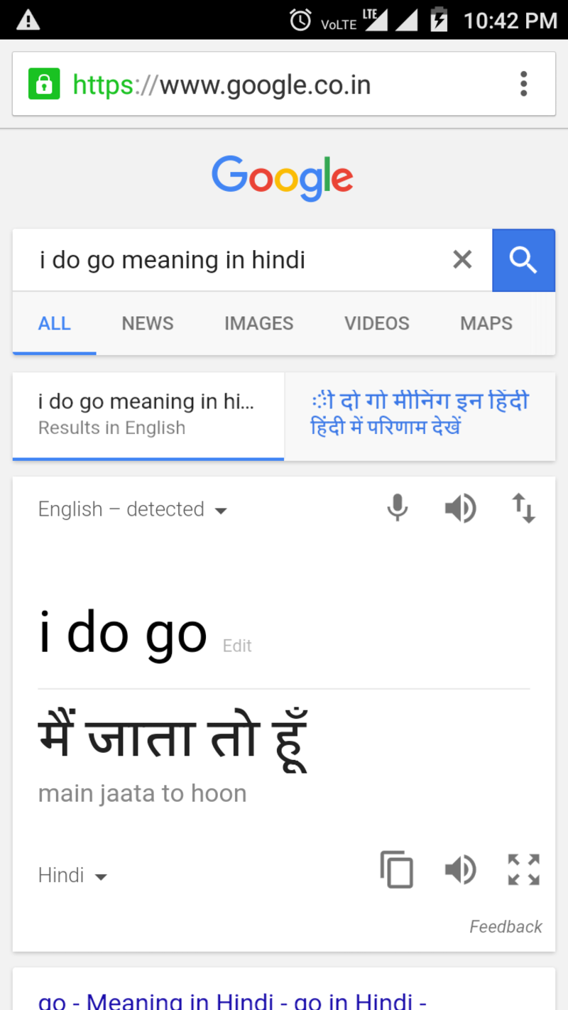Viewport: 568px width, 1010px height.
Task: Switch to the News tab
Action: pos(148,323)
